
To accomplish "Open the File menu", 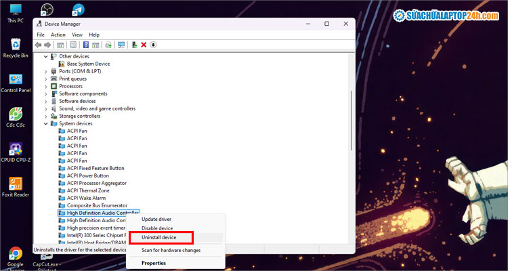I will point(41,35).
